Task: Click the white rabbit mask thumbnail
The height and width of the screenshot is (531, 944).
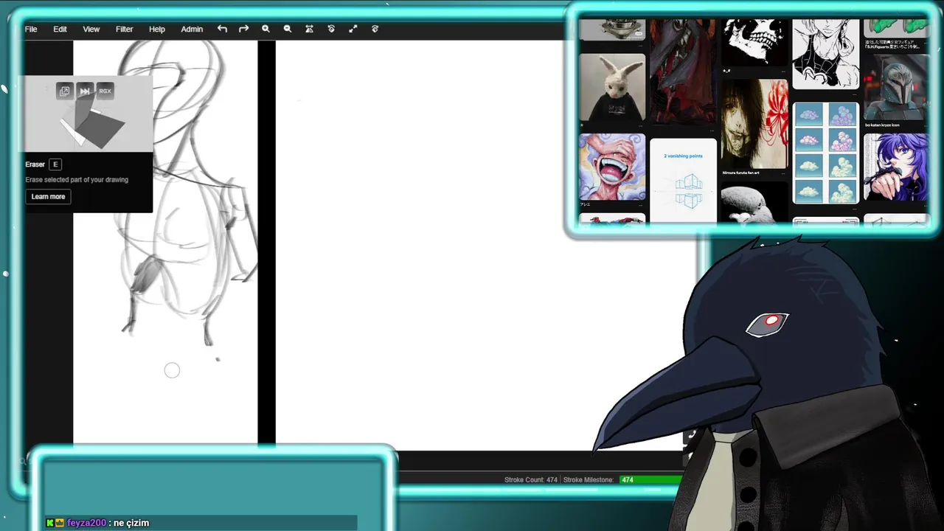Action: point(612,87)
